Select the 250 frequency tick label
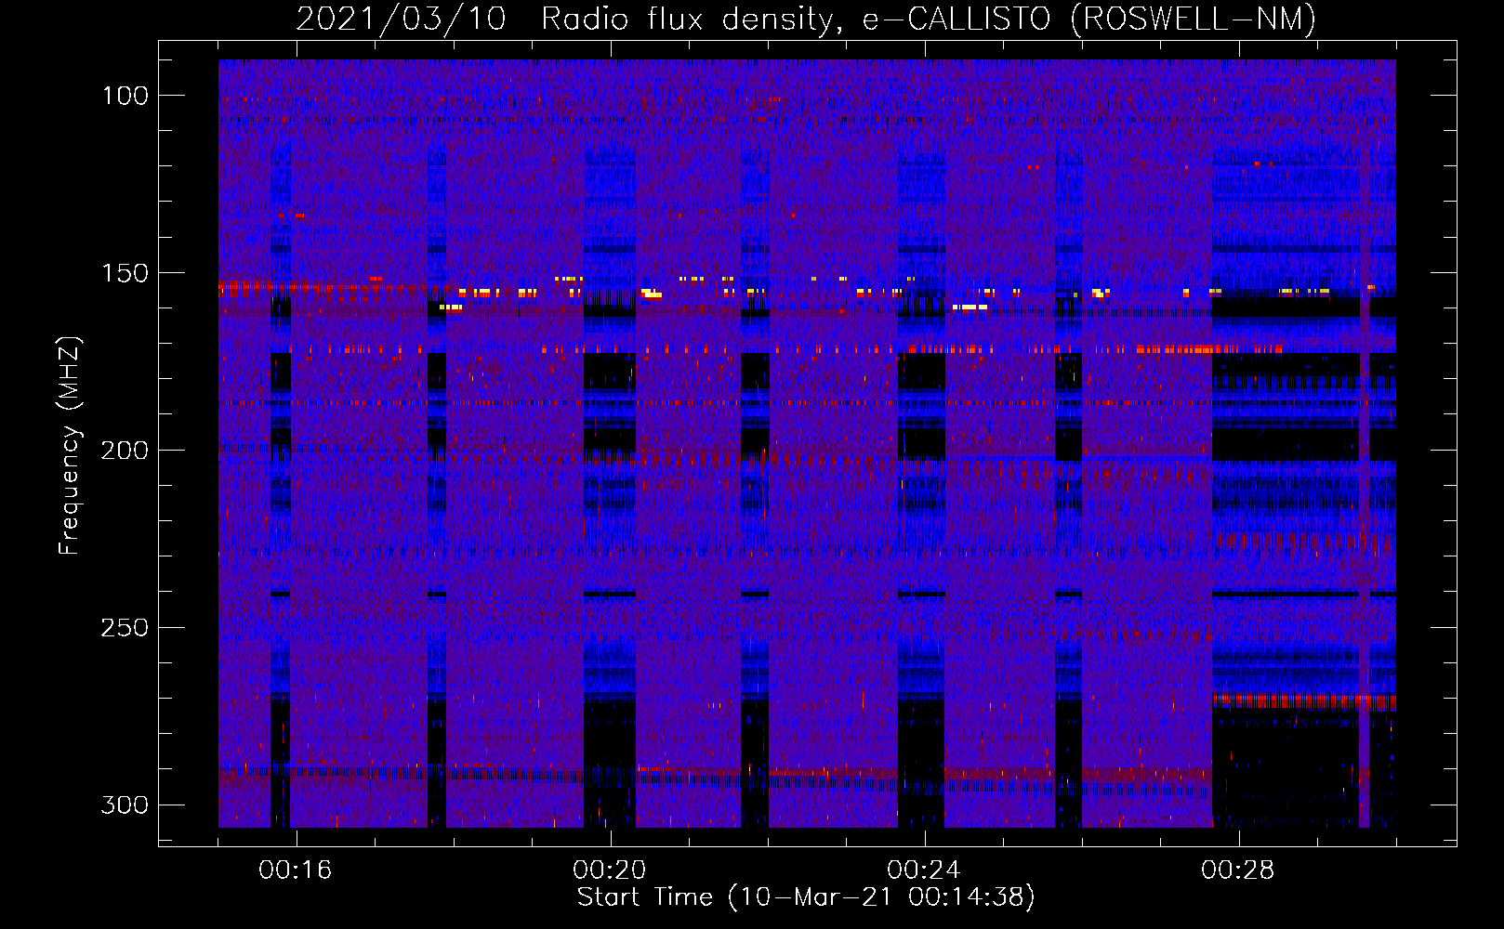Screen dimensions: 1504x929 coord(125,628)
